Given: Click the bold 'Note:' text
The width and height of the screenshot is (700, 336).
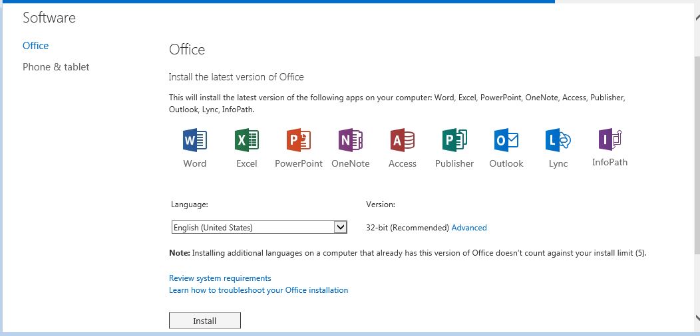Looking at the screenshot, I should pyautogui.click(x=180, y=253).
